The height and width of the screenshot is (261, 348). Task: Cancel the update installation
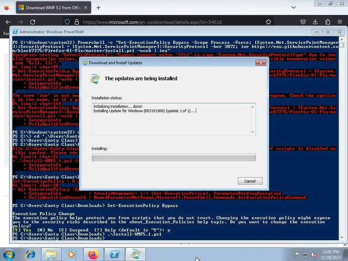coord(250,181)
